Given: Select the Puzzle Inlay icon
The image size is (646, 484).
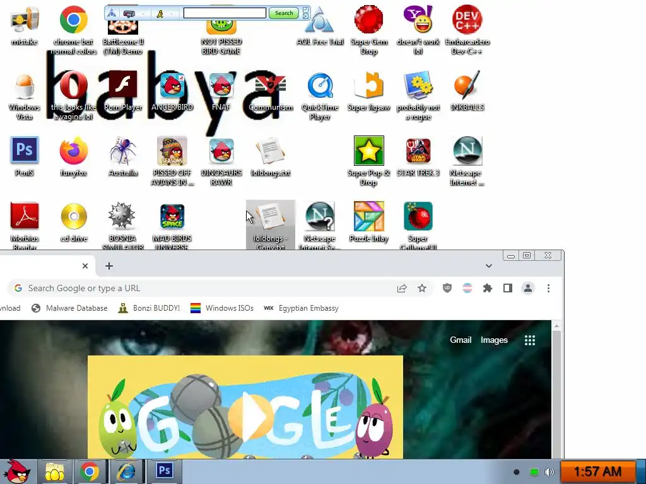Looking at the screenshot, I should click(368, 222).
